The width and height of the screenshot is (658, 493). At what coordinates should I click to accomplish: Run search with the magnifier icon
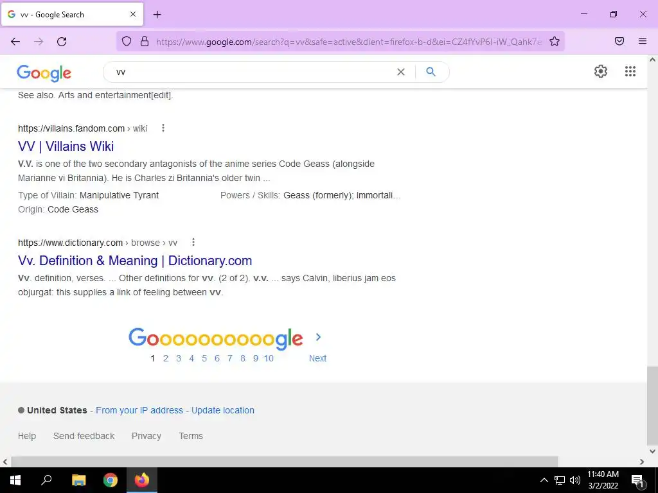pyautogui.click(x=431, y=72)
